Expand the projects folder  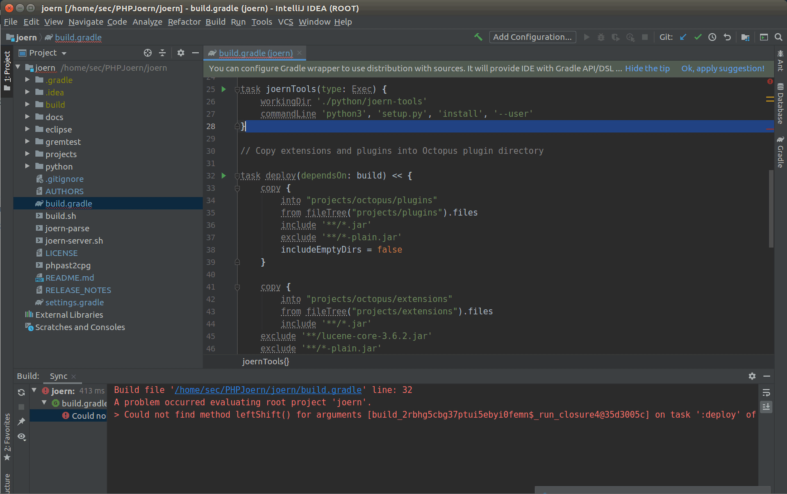pos(28,154)
